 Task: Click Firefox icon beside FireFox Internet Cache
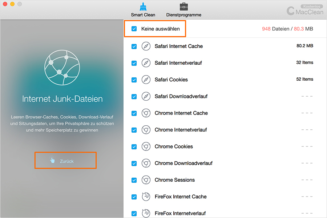[x=146, y=197]
